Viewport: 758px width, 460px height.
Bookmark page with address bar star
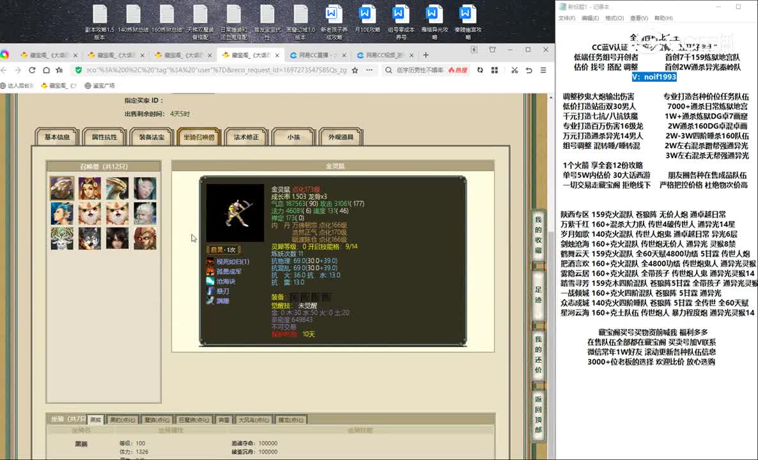point(355,70)
